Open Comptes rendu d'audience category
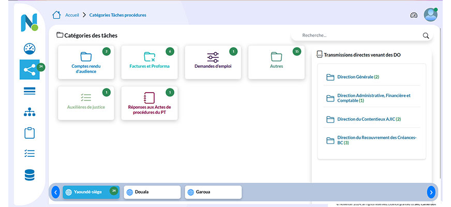 (x=86, y=62)
